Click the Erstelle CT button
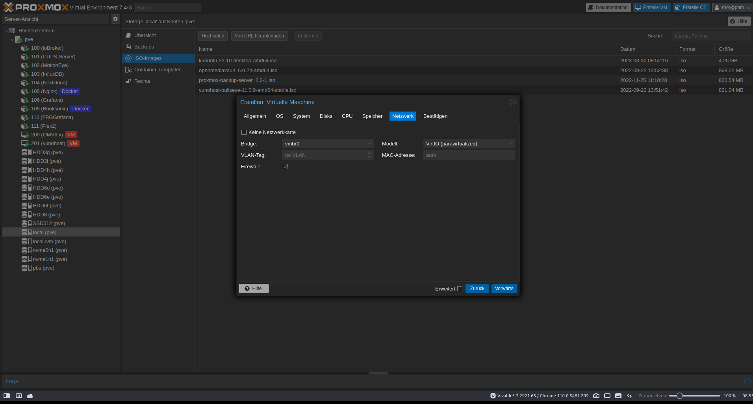 click(691, 7)
